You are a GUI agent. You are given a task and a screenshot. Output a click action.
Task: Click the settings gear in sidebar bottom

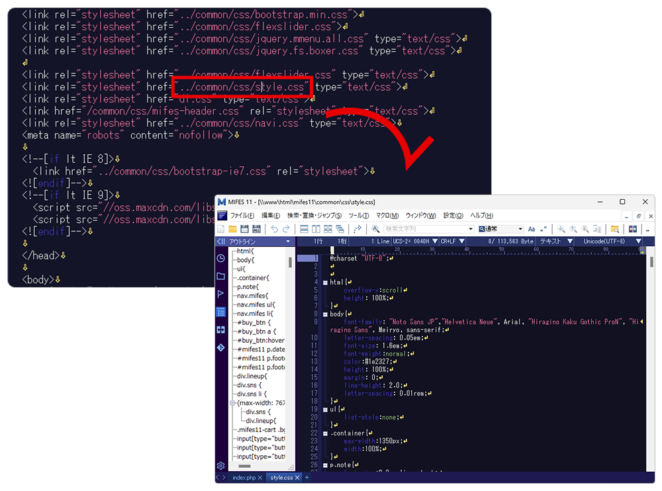pos(221,466)
